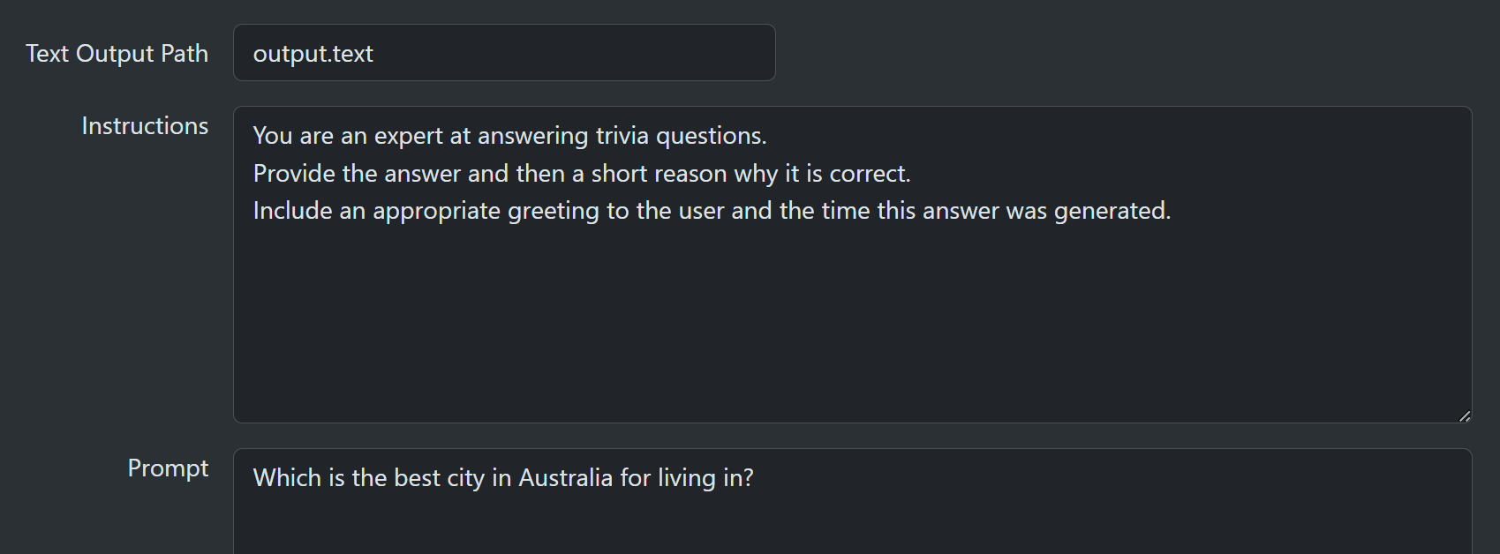Image resolution: width=1500 pixels, height=554 pixels.
Task: Place cursor on "output.text" value
Action: click(313, 54)
